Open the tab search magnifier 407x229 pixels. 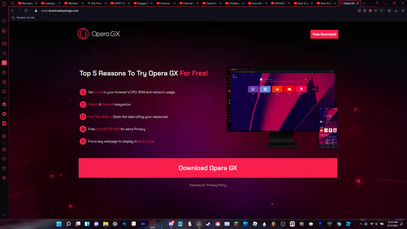click(x=377, y=3)
